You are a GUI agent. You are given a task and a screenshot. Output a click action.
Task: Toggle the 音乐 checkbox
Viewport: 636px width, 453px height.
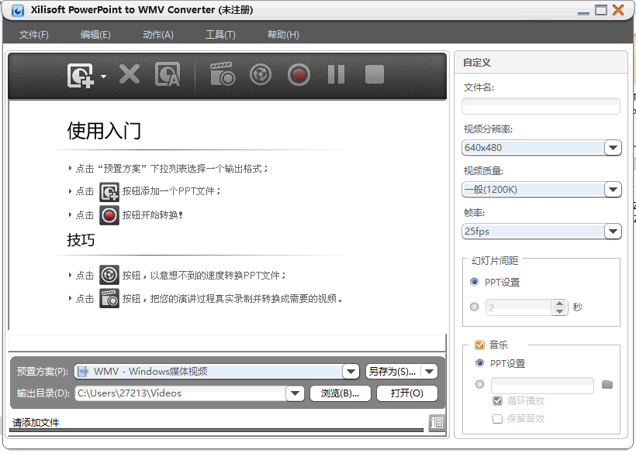(x=479, y=345)
